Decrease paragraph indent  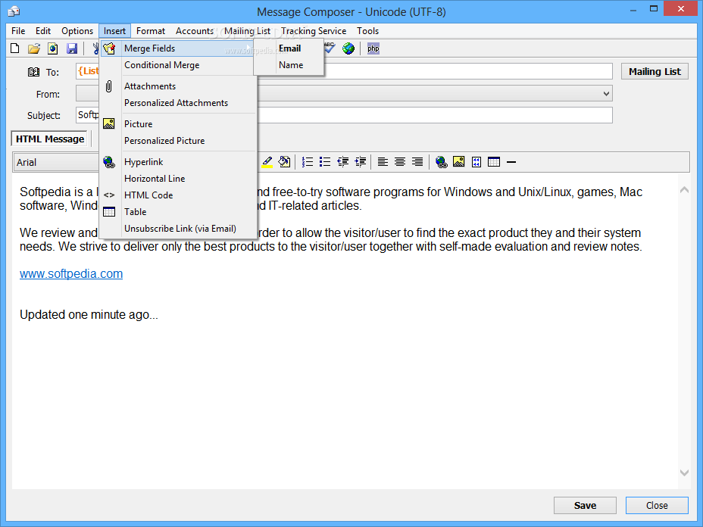(x=343, y=162)
